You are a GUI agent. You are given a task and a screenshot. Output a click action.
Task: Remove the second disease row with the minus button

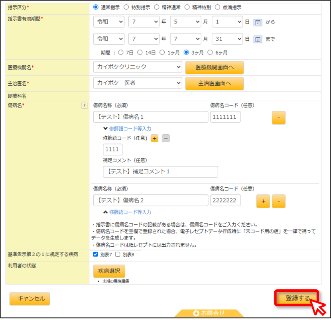tap(279, 201)
